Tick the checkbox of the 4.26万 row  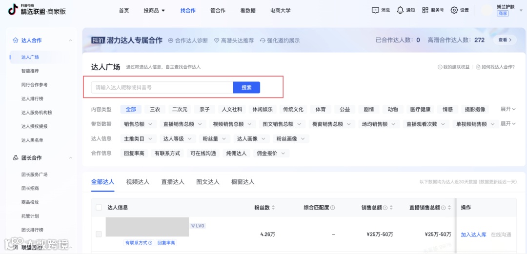coord(99,234)
